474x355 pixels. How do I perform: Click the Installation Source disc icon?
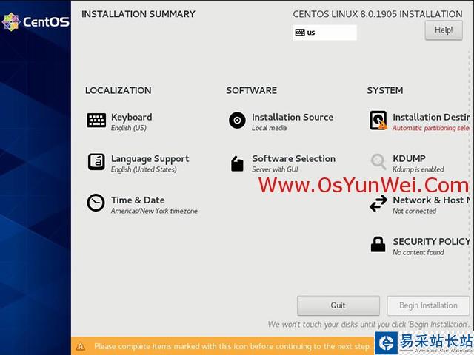[x=237, y=120]
